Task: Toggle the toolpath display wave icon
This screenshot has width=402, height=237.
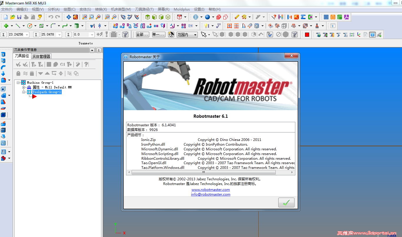Action: (x=26, y=73)
